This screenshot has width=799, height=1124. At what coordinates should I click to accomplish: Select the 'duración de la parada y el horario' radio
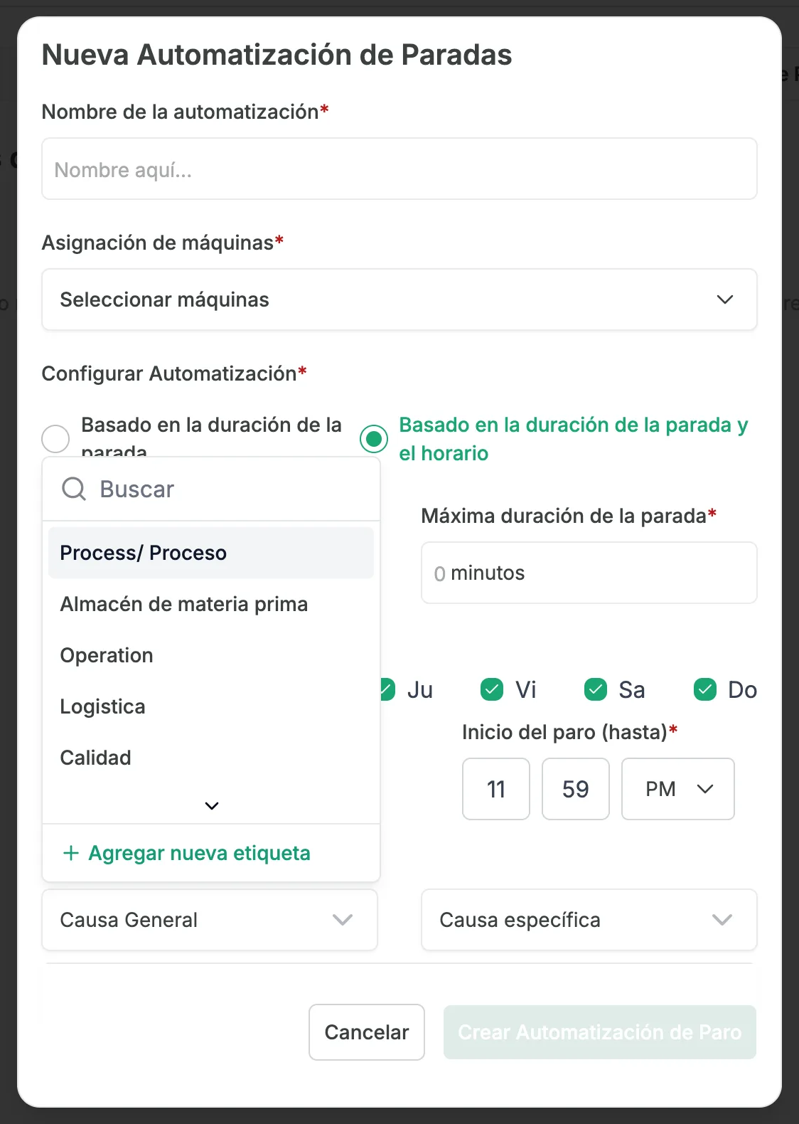pos(374,439)
